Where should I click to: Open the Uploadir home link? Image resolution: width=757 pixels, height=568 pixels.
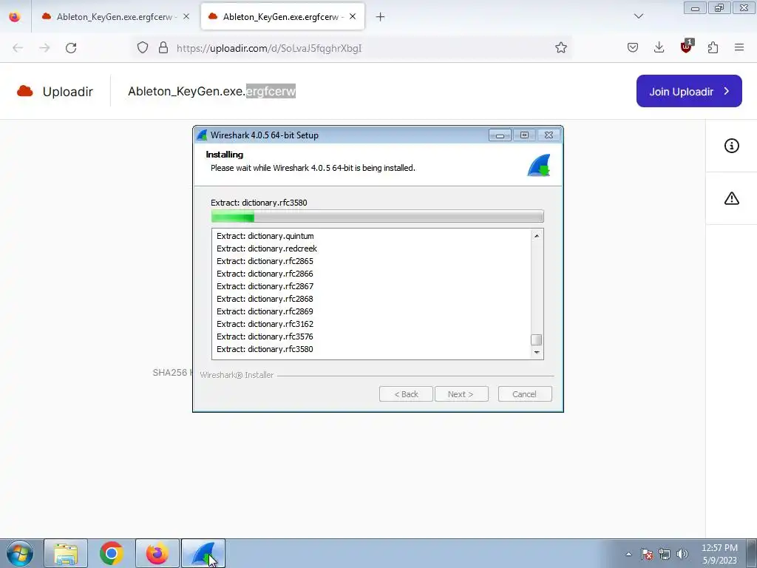[67, 92]
